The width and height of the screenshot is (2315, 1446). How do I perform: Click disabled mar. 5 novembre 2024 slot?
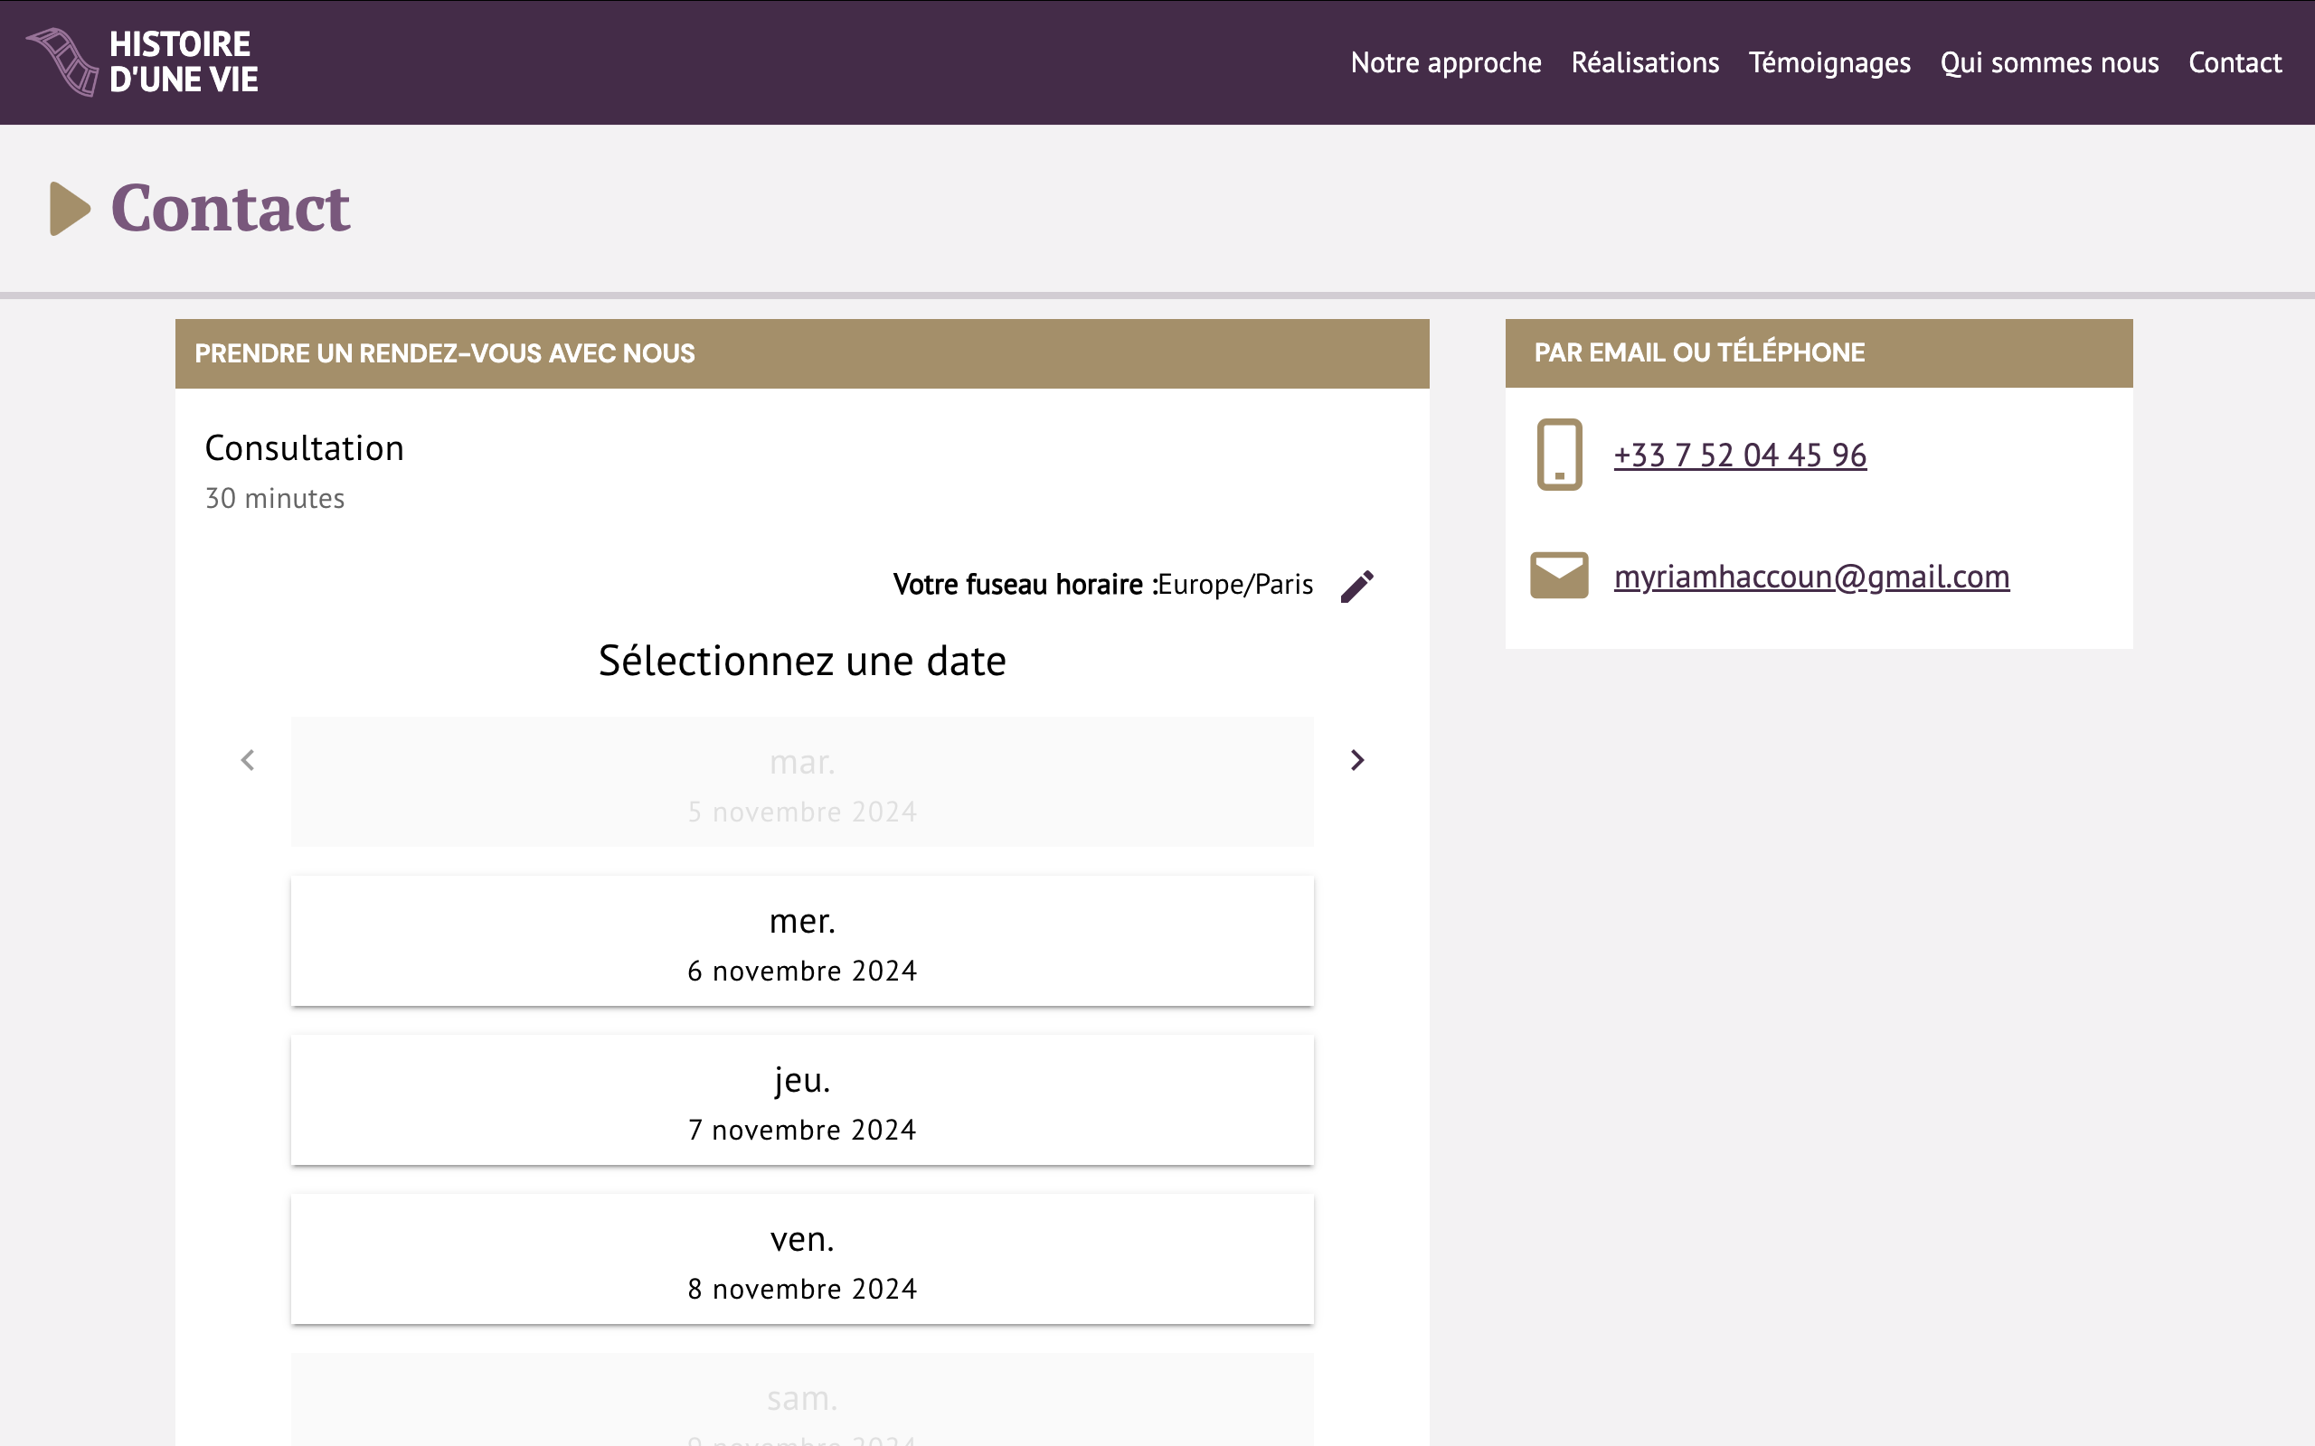pos(801,783)
